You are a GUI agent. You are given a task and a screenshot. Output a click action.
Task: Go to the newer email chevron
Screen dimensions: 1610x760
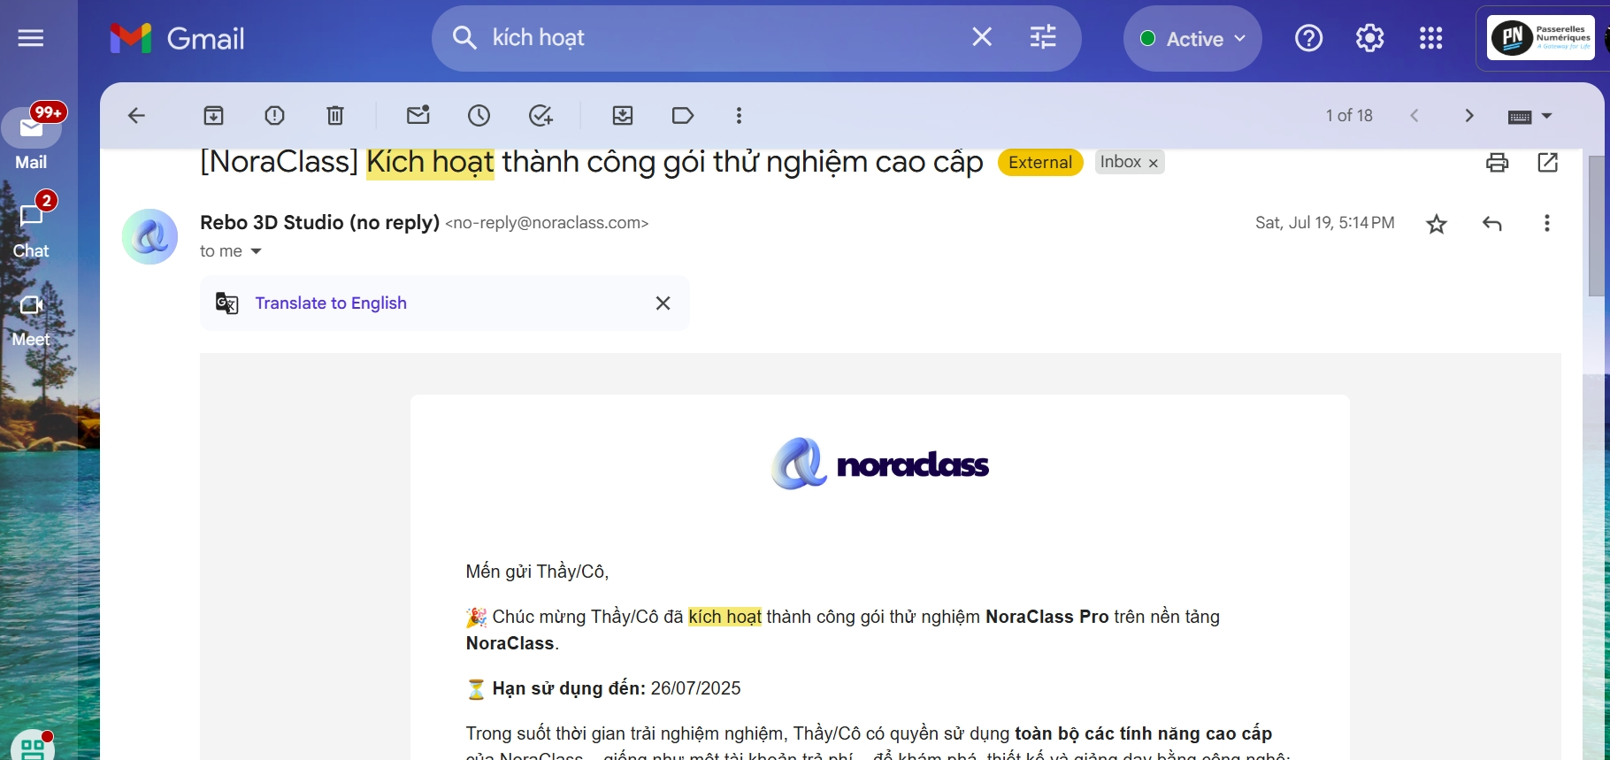[1414, 116]
